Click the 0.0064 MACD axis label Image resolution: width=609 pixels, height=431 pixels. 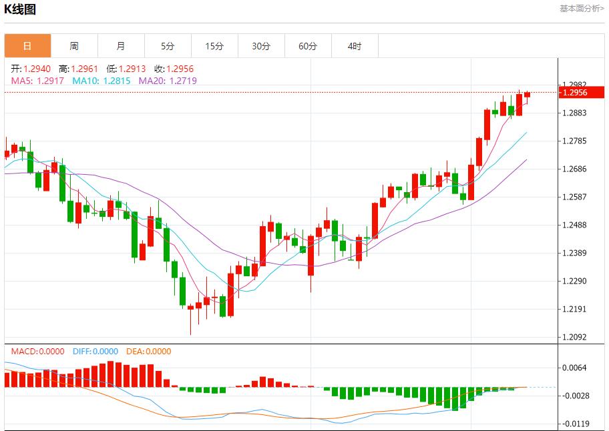[x=574, y=368]
